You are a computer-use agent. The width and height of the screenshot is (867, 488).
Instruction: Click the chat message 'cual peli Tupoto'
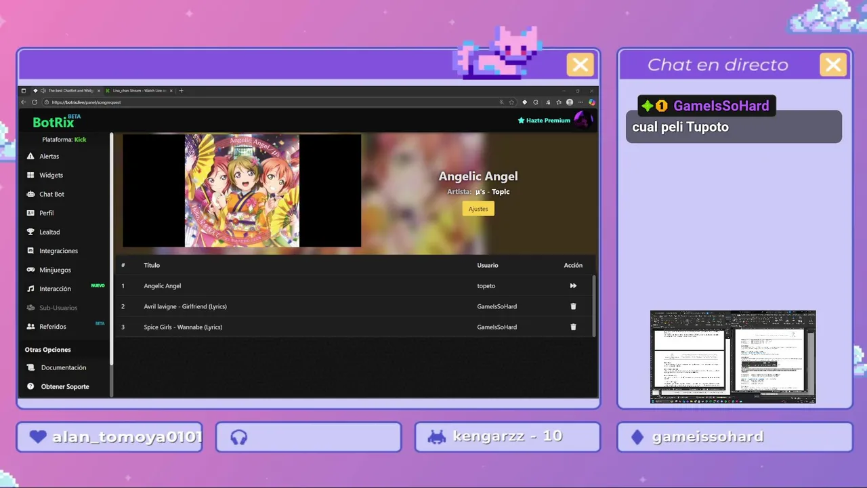coord(680,127)
